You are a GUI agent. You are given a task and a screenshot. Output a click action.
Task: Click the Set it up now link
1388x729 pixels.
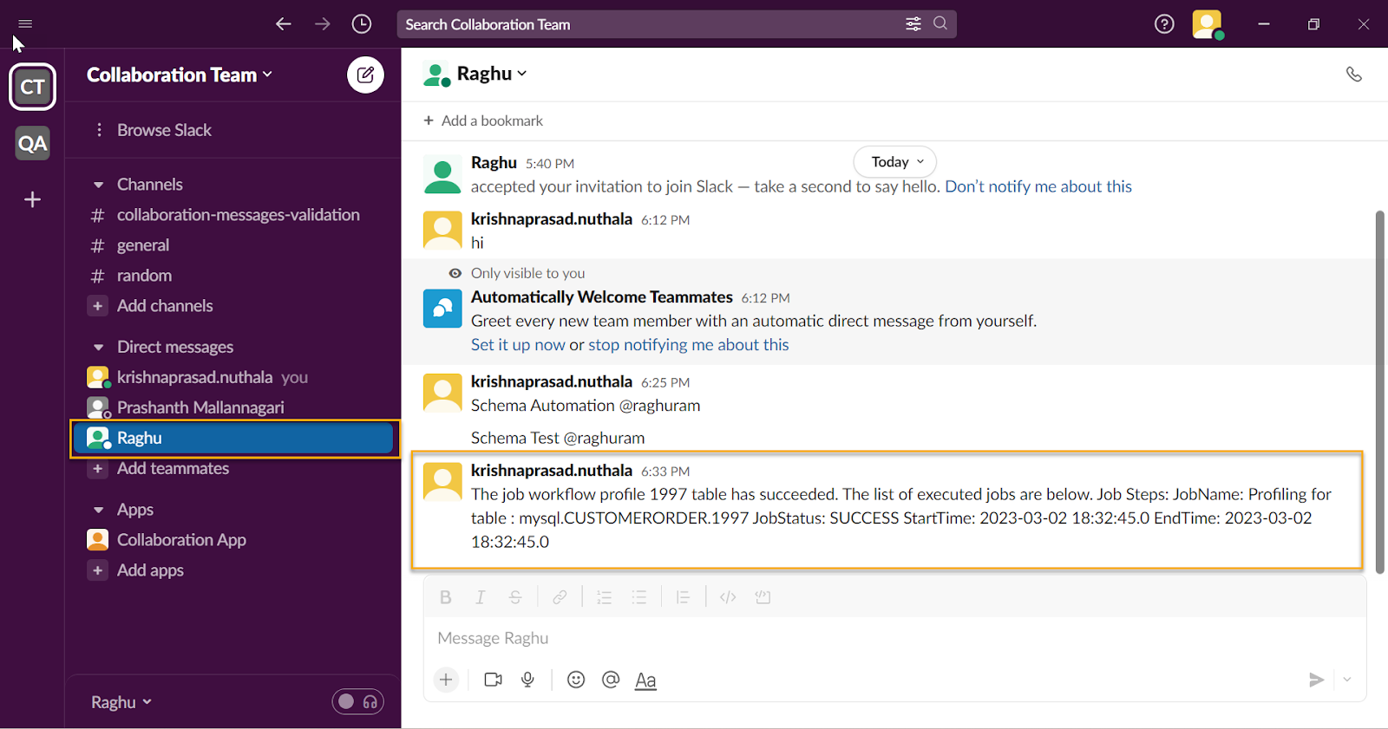pyautogui.click(x=518, y=345)
